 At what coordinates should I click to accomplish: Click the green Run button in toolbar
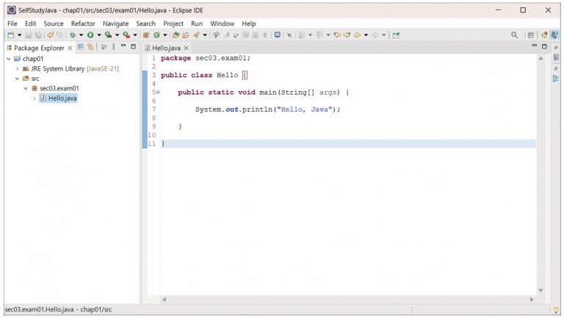90,35
